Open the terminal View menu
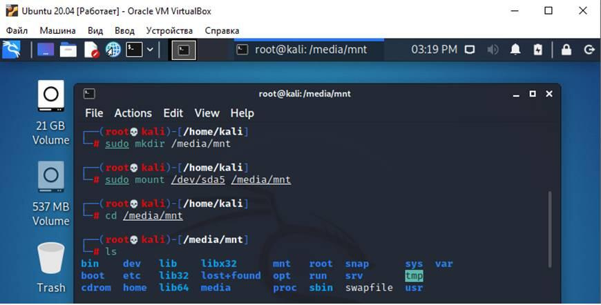The image size is (601, 305). click(207, 113)
